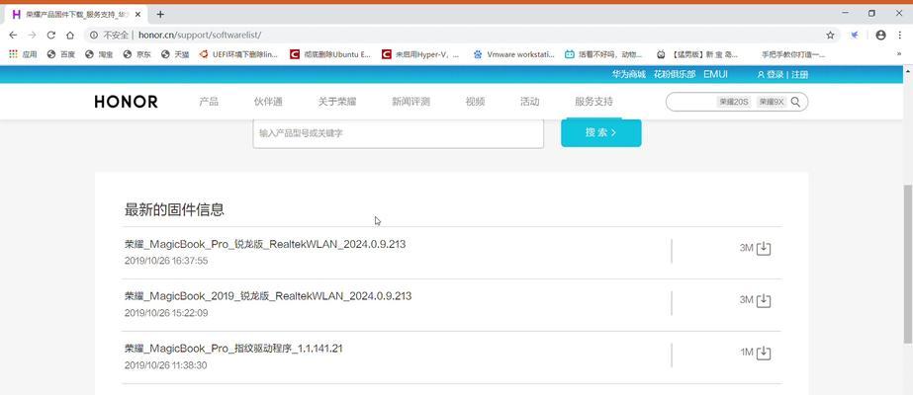This screenshot has width=913, height=395.
Task: Download the MagicBook_Pro fingerprint driver 1.1.141.21
Action: coord(764,354)
